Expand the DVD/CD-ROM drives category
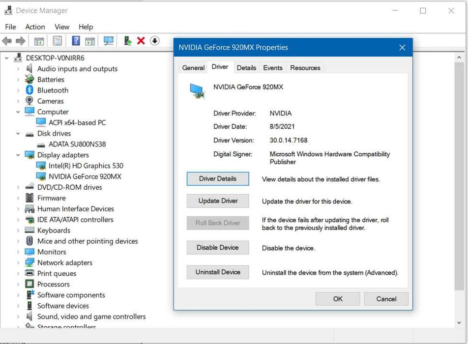 (x=18, y=187)
